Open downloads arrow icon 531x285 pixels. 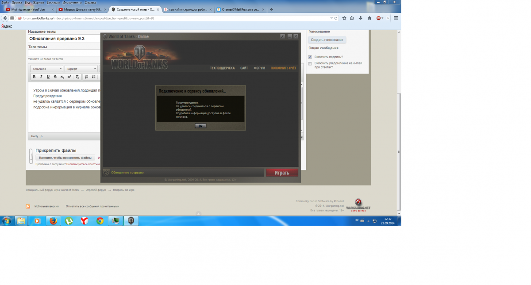pyautogui.click(x=361, y=18)
